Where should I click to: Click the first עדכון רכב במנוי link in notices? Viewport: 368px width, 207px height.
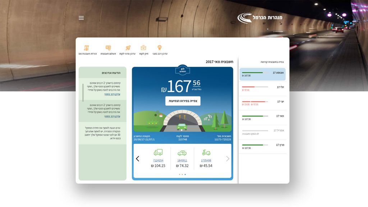(x=112, y=94)
